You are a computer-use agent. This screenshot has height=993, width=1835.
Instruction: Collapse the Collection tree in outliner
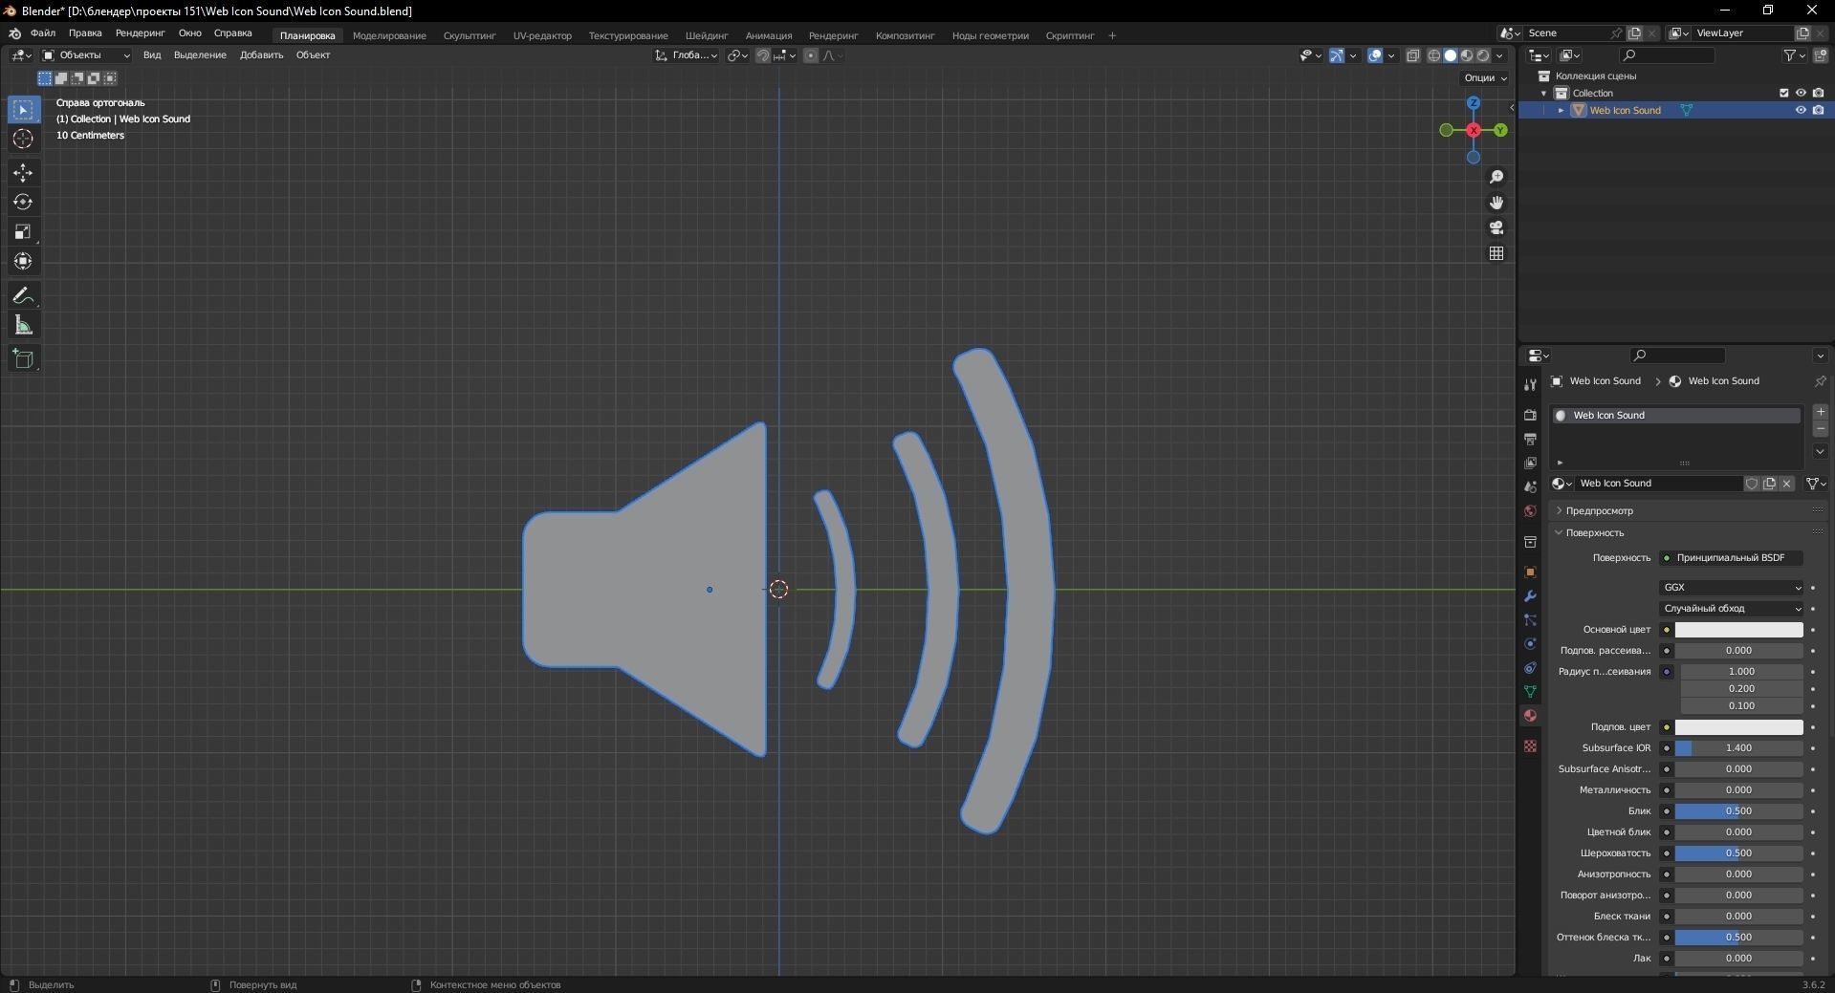tap(1543, 94)
